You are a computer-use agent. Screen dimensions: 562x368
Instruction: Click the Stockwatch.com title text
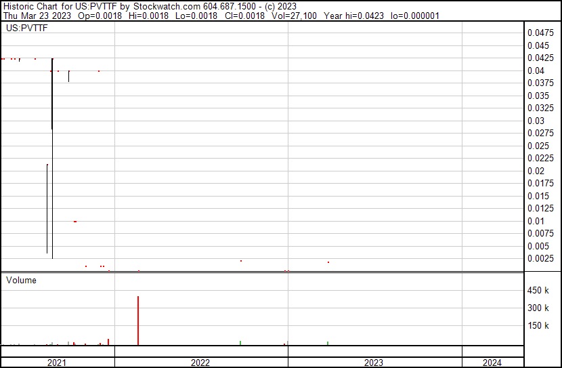167,7
